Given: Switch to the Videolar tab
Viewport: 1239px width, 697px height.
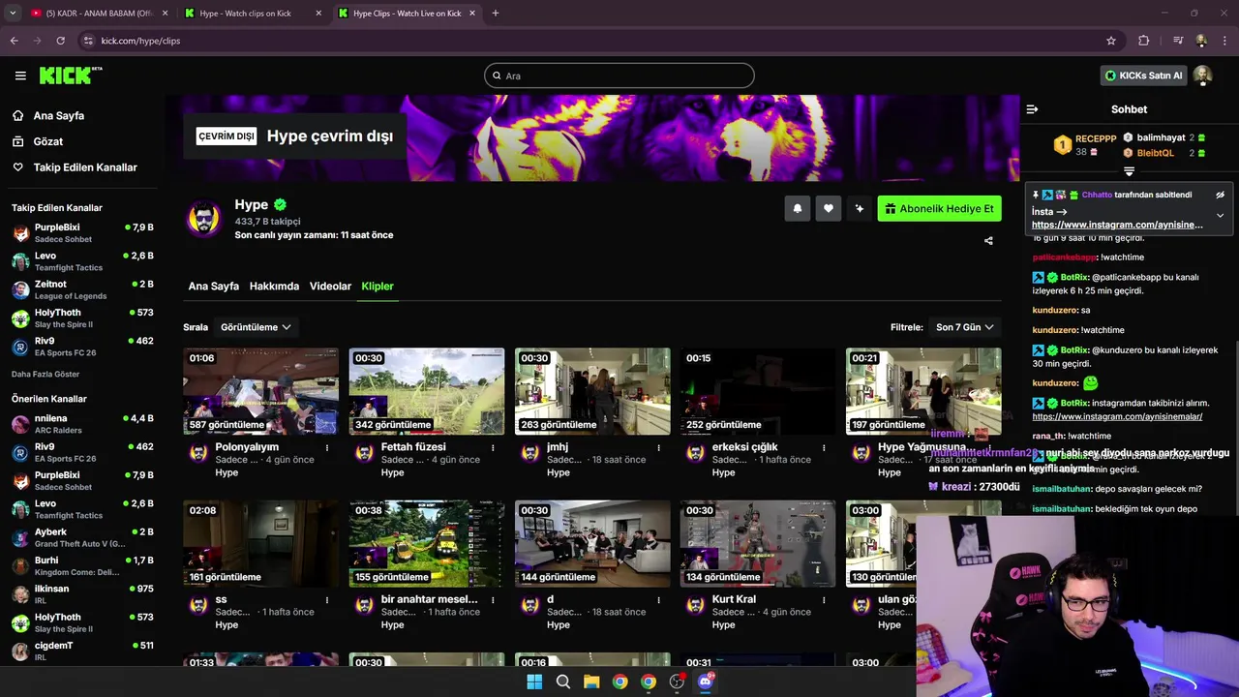Looking at the screenshot, I should pos(330,287).
